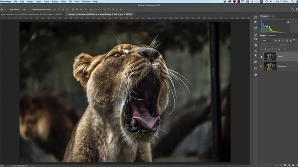This screenshot has width=298, height=167.
Task: Lock image pixels brush icon
Action: tap(269, 49)
